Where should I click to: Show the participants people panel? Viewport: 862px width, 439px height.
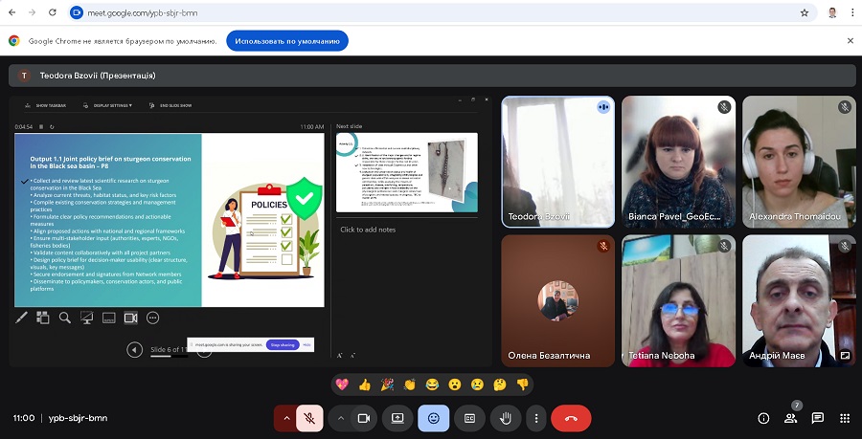tap(790, 418)
